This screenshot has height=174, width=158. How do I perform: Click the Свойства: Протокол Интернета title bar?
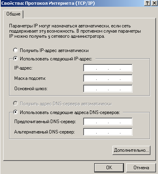pos(72,3)
